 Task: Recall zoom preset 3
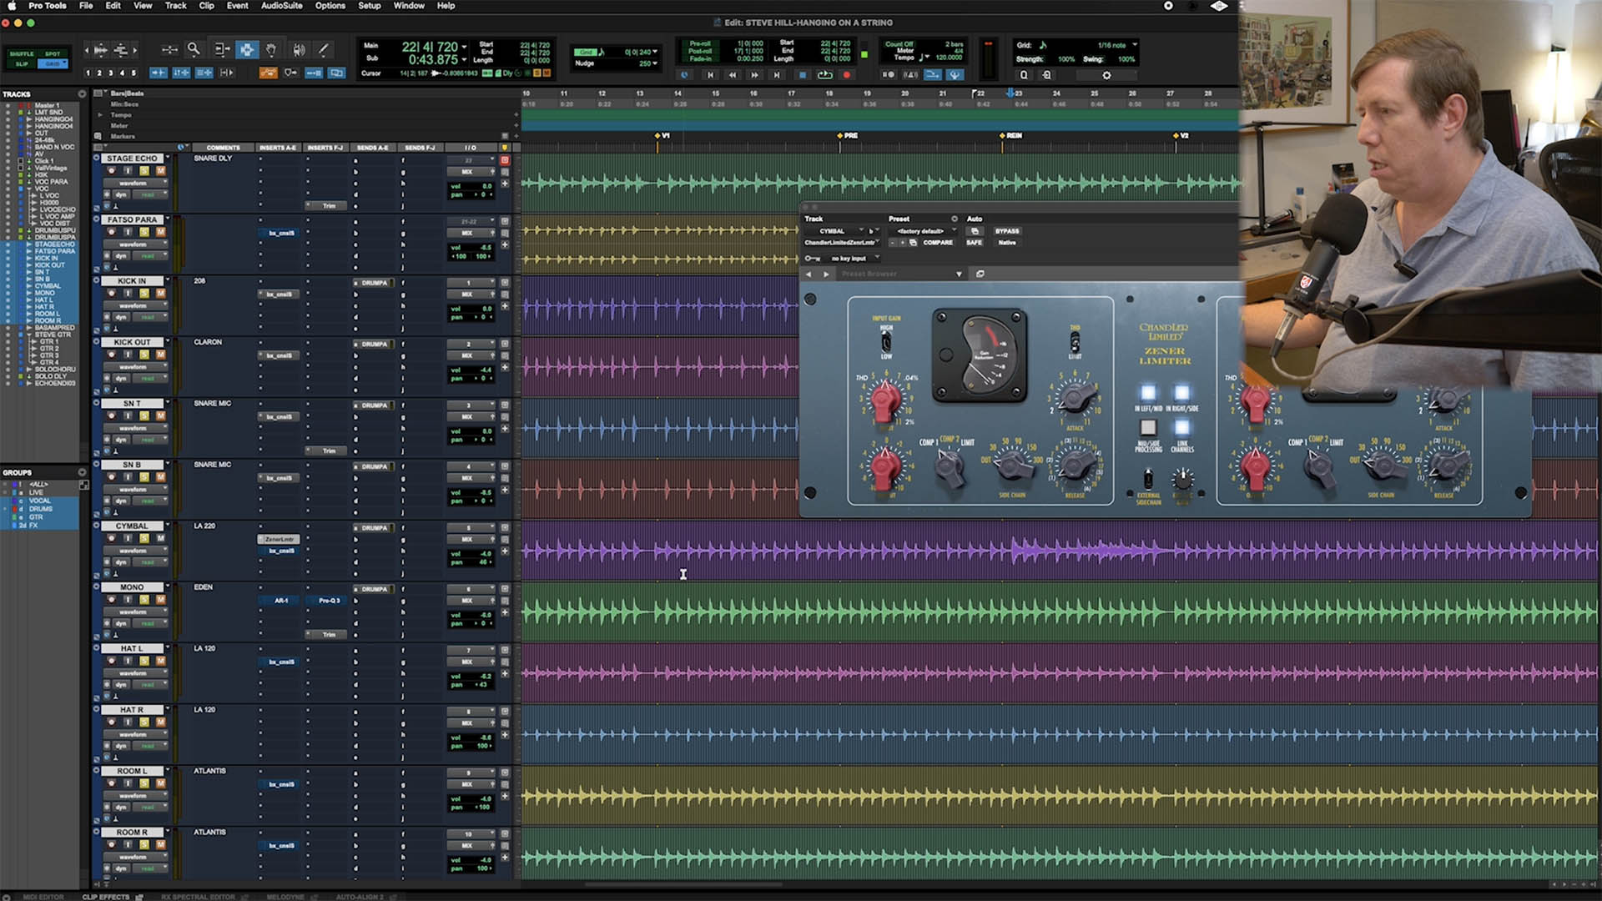pyautogui.click(x=110, y=73)
